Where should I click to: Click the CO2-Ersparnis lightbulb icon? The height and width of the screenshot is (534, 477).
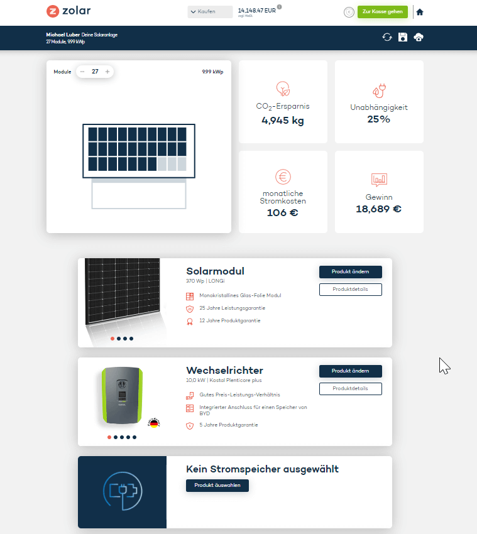(283, 88)
